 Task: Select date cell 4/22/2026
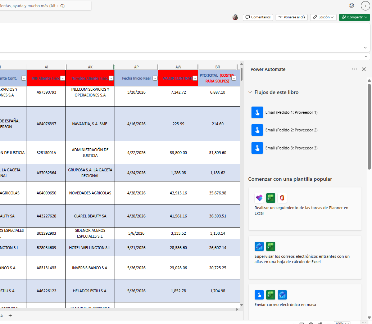point(136,152)
